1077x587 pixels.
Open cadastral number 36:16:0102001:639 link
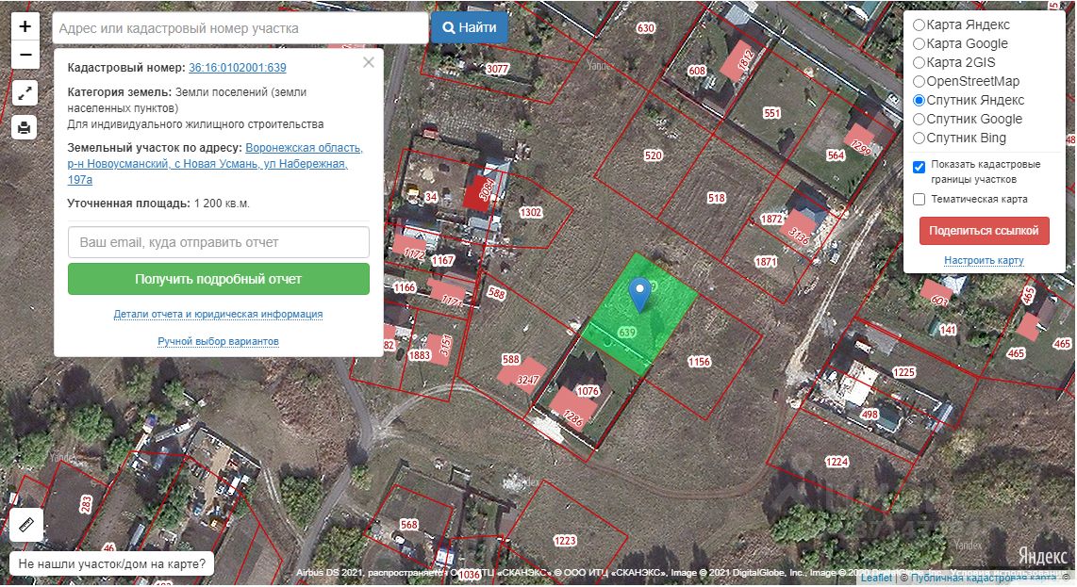click(238, 67)
